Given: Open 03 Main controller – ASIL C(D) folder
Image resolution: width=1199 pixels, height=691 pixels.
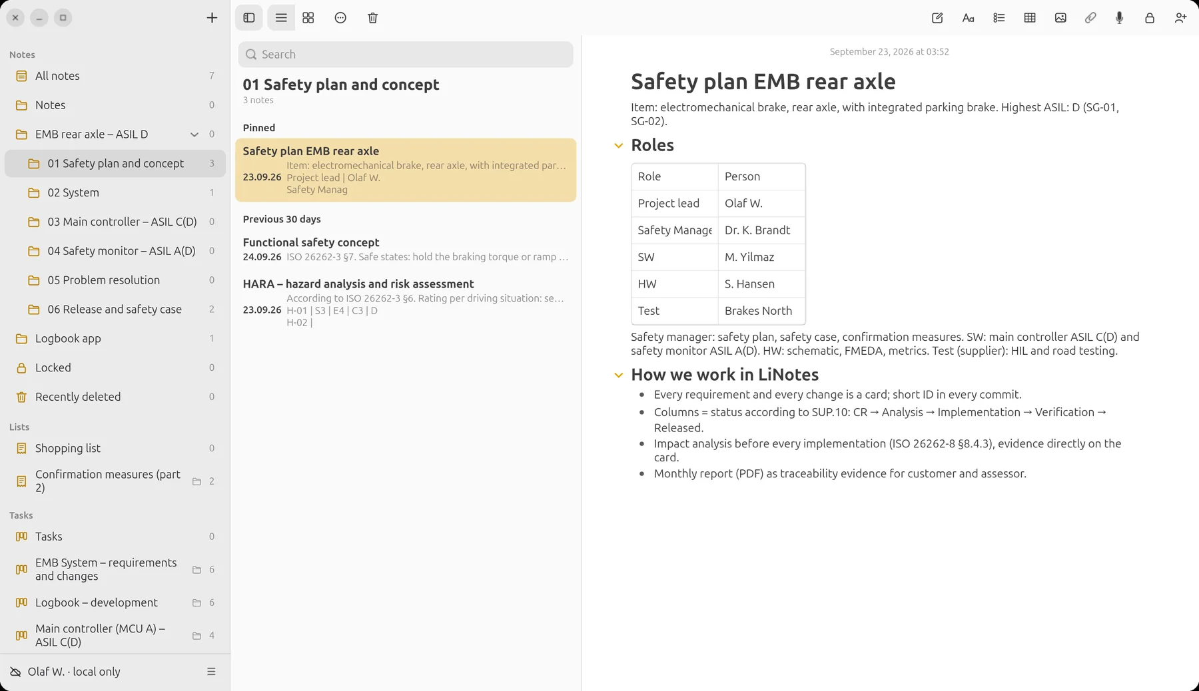Looking at the screenshot, I should pyautogui.click(x=115, y=222).
